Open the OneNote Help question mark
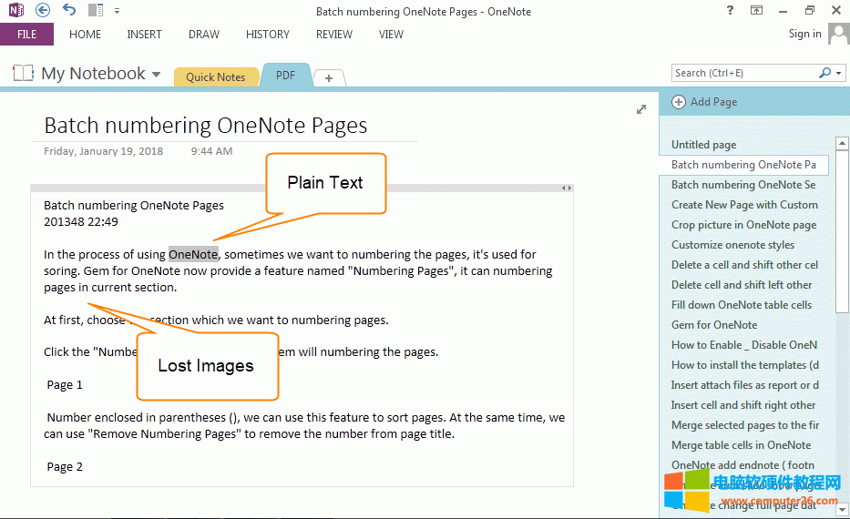This screenshot has width=850, height=519. 730,10
